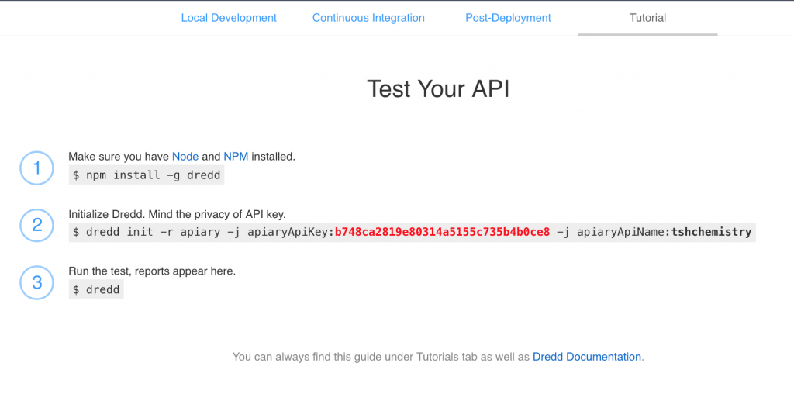Screen dimensions: 794x394
Task: Switch to Continuous Integration tab
Action: 368,18
